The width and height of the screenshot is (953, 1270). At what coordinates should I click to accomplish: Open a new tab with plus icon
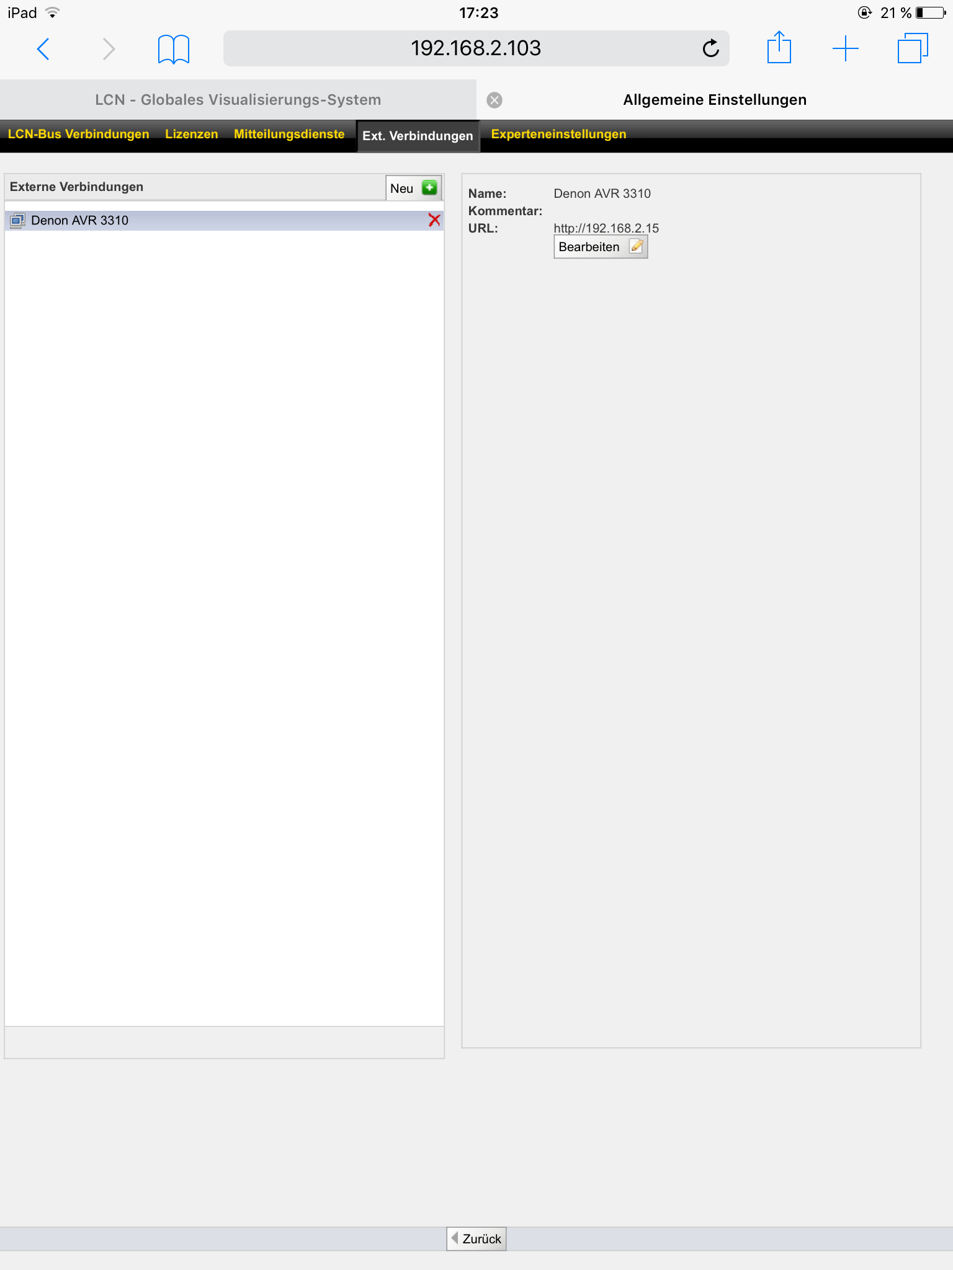click(845, 48)
